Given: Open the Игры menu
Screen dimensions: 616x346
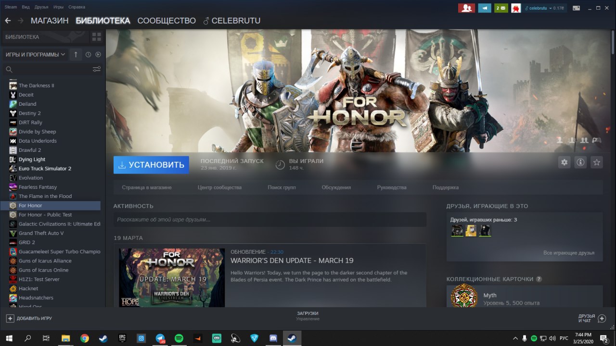Looking at the screenshot, I should click(58, 7).
